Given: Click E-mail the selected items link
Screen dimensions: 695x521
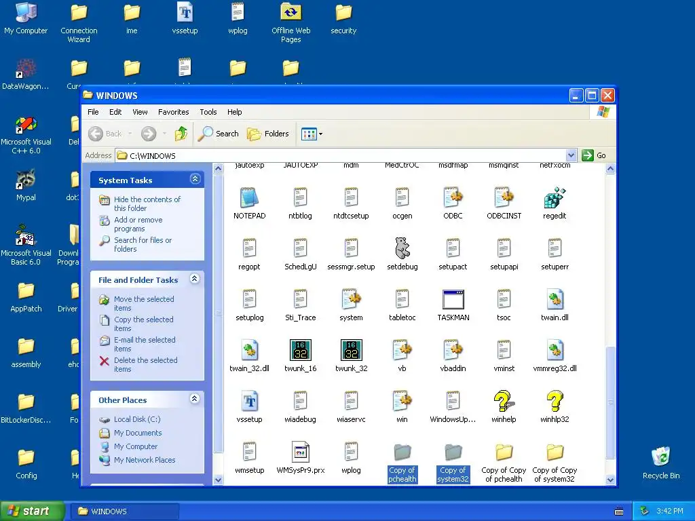Looking at the screenshot, I should pyautogui.click(x=145, y=344).
